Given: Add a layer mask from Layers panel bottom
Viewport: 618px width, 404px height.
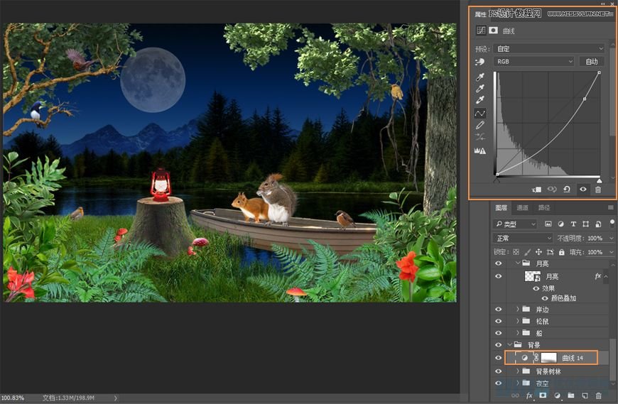Looking at the screenshot, I should point(543,395).
